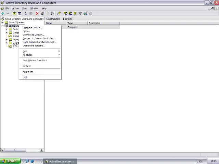Click the Active Directory User... taskbar button
The image size is (219, 164).
pyautogui.click(x=60, y=161)
